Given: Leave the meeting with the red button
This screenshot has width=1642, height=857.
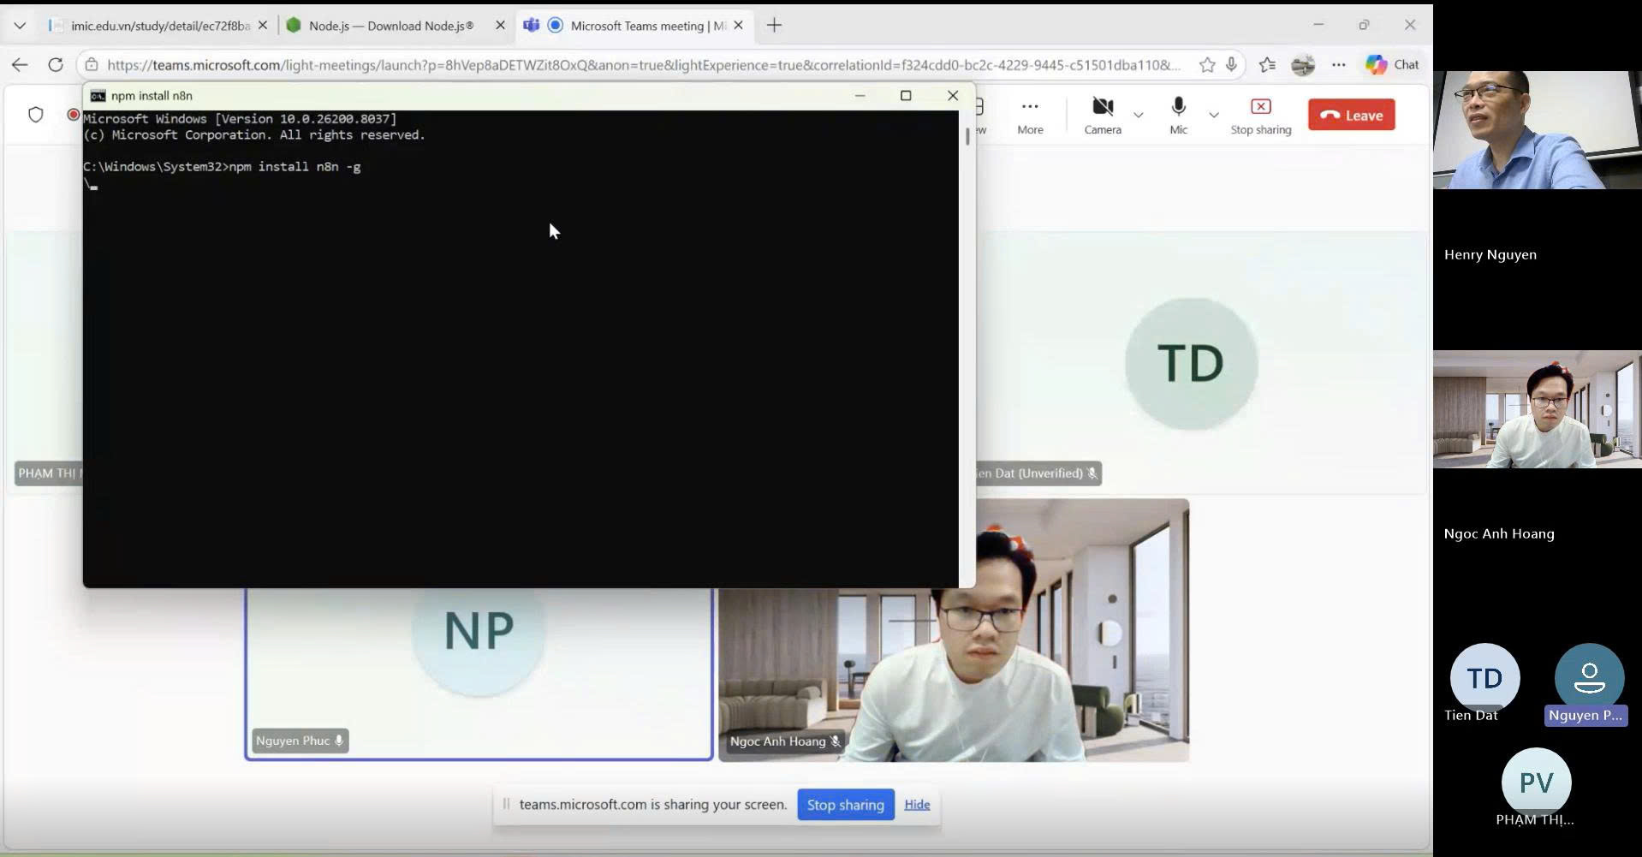Looking at the screenshot, I should pos(1351,115).
